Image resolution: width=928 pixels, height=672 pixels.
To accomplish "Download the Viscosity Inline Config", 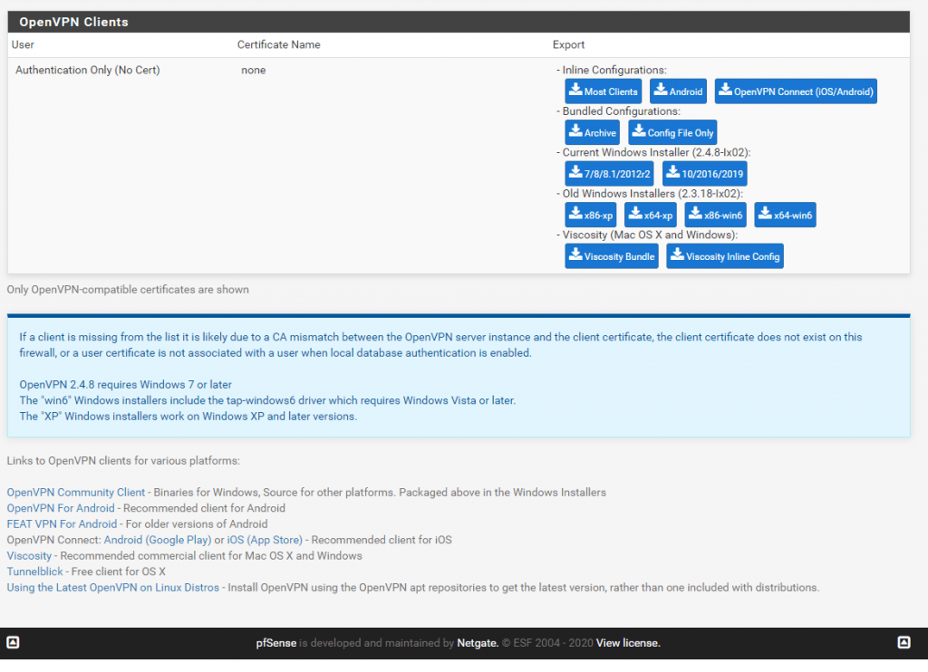I will [725, 256].
